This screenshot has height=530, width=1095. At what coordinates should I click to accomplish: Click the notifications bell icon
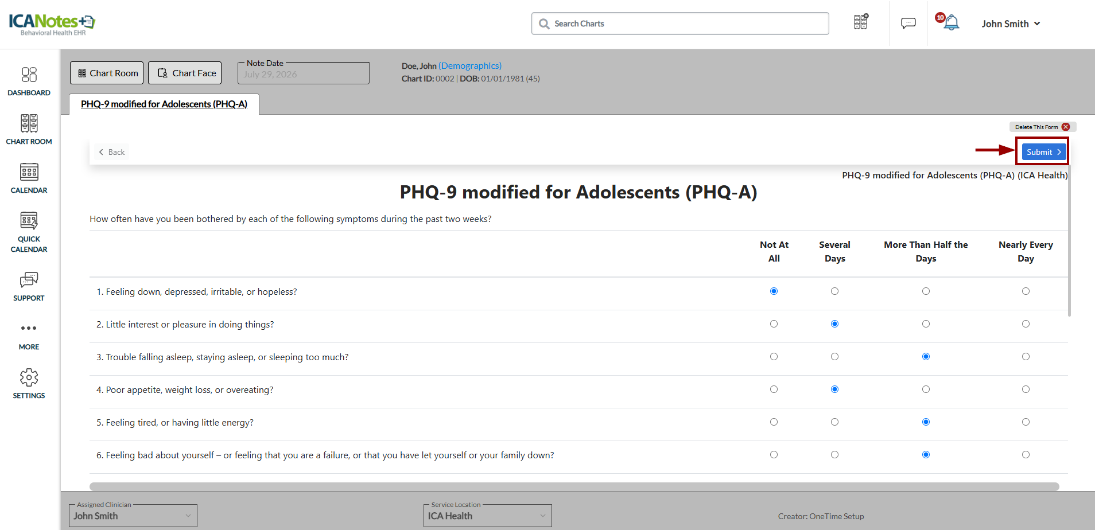click(x=950, y=23)
